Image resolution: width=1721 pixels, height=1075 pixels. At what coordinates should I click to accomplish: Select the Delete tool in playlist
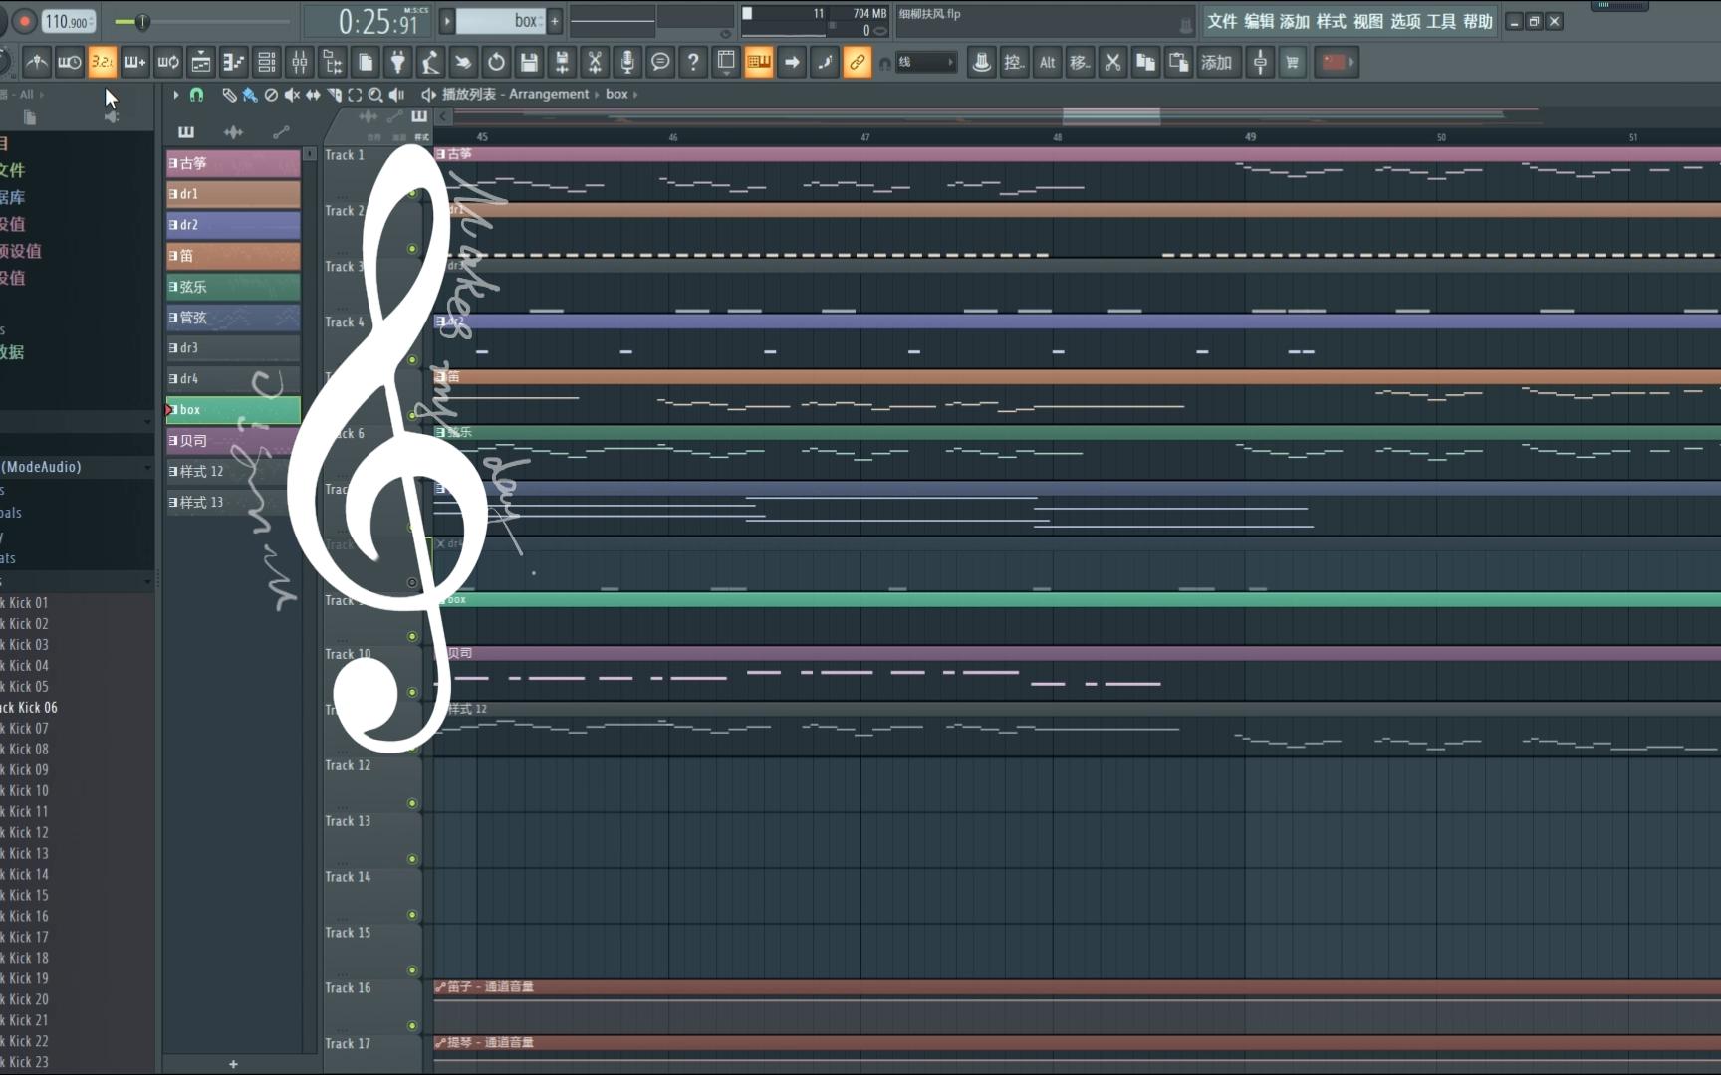tap(271, 95)
